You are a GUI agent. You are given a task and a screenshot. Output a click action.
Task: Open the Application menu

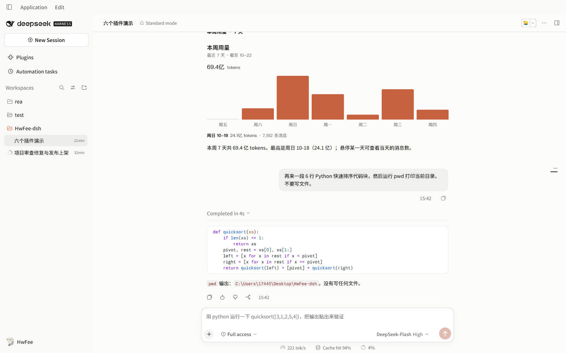[x=34, y=7]
